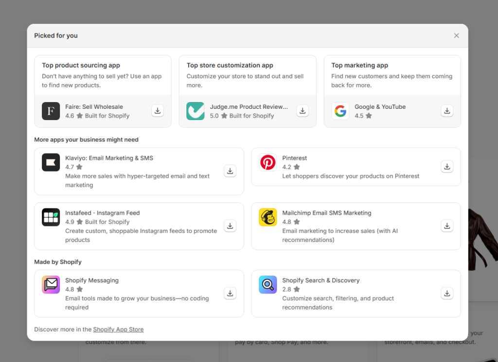
Task: Install Shopify Messaging via download icon
Action: pos(230,293)
